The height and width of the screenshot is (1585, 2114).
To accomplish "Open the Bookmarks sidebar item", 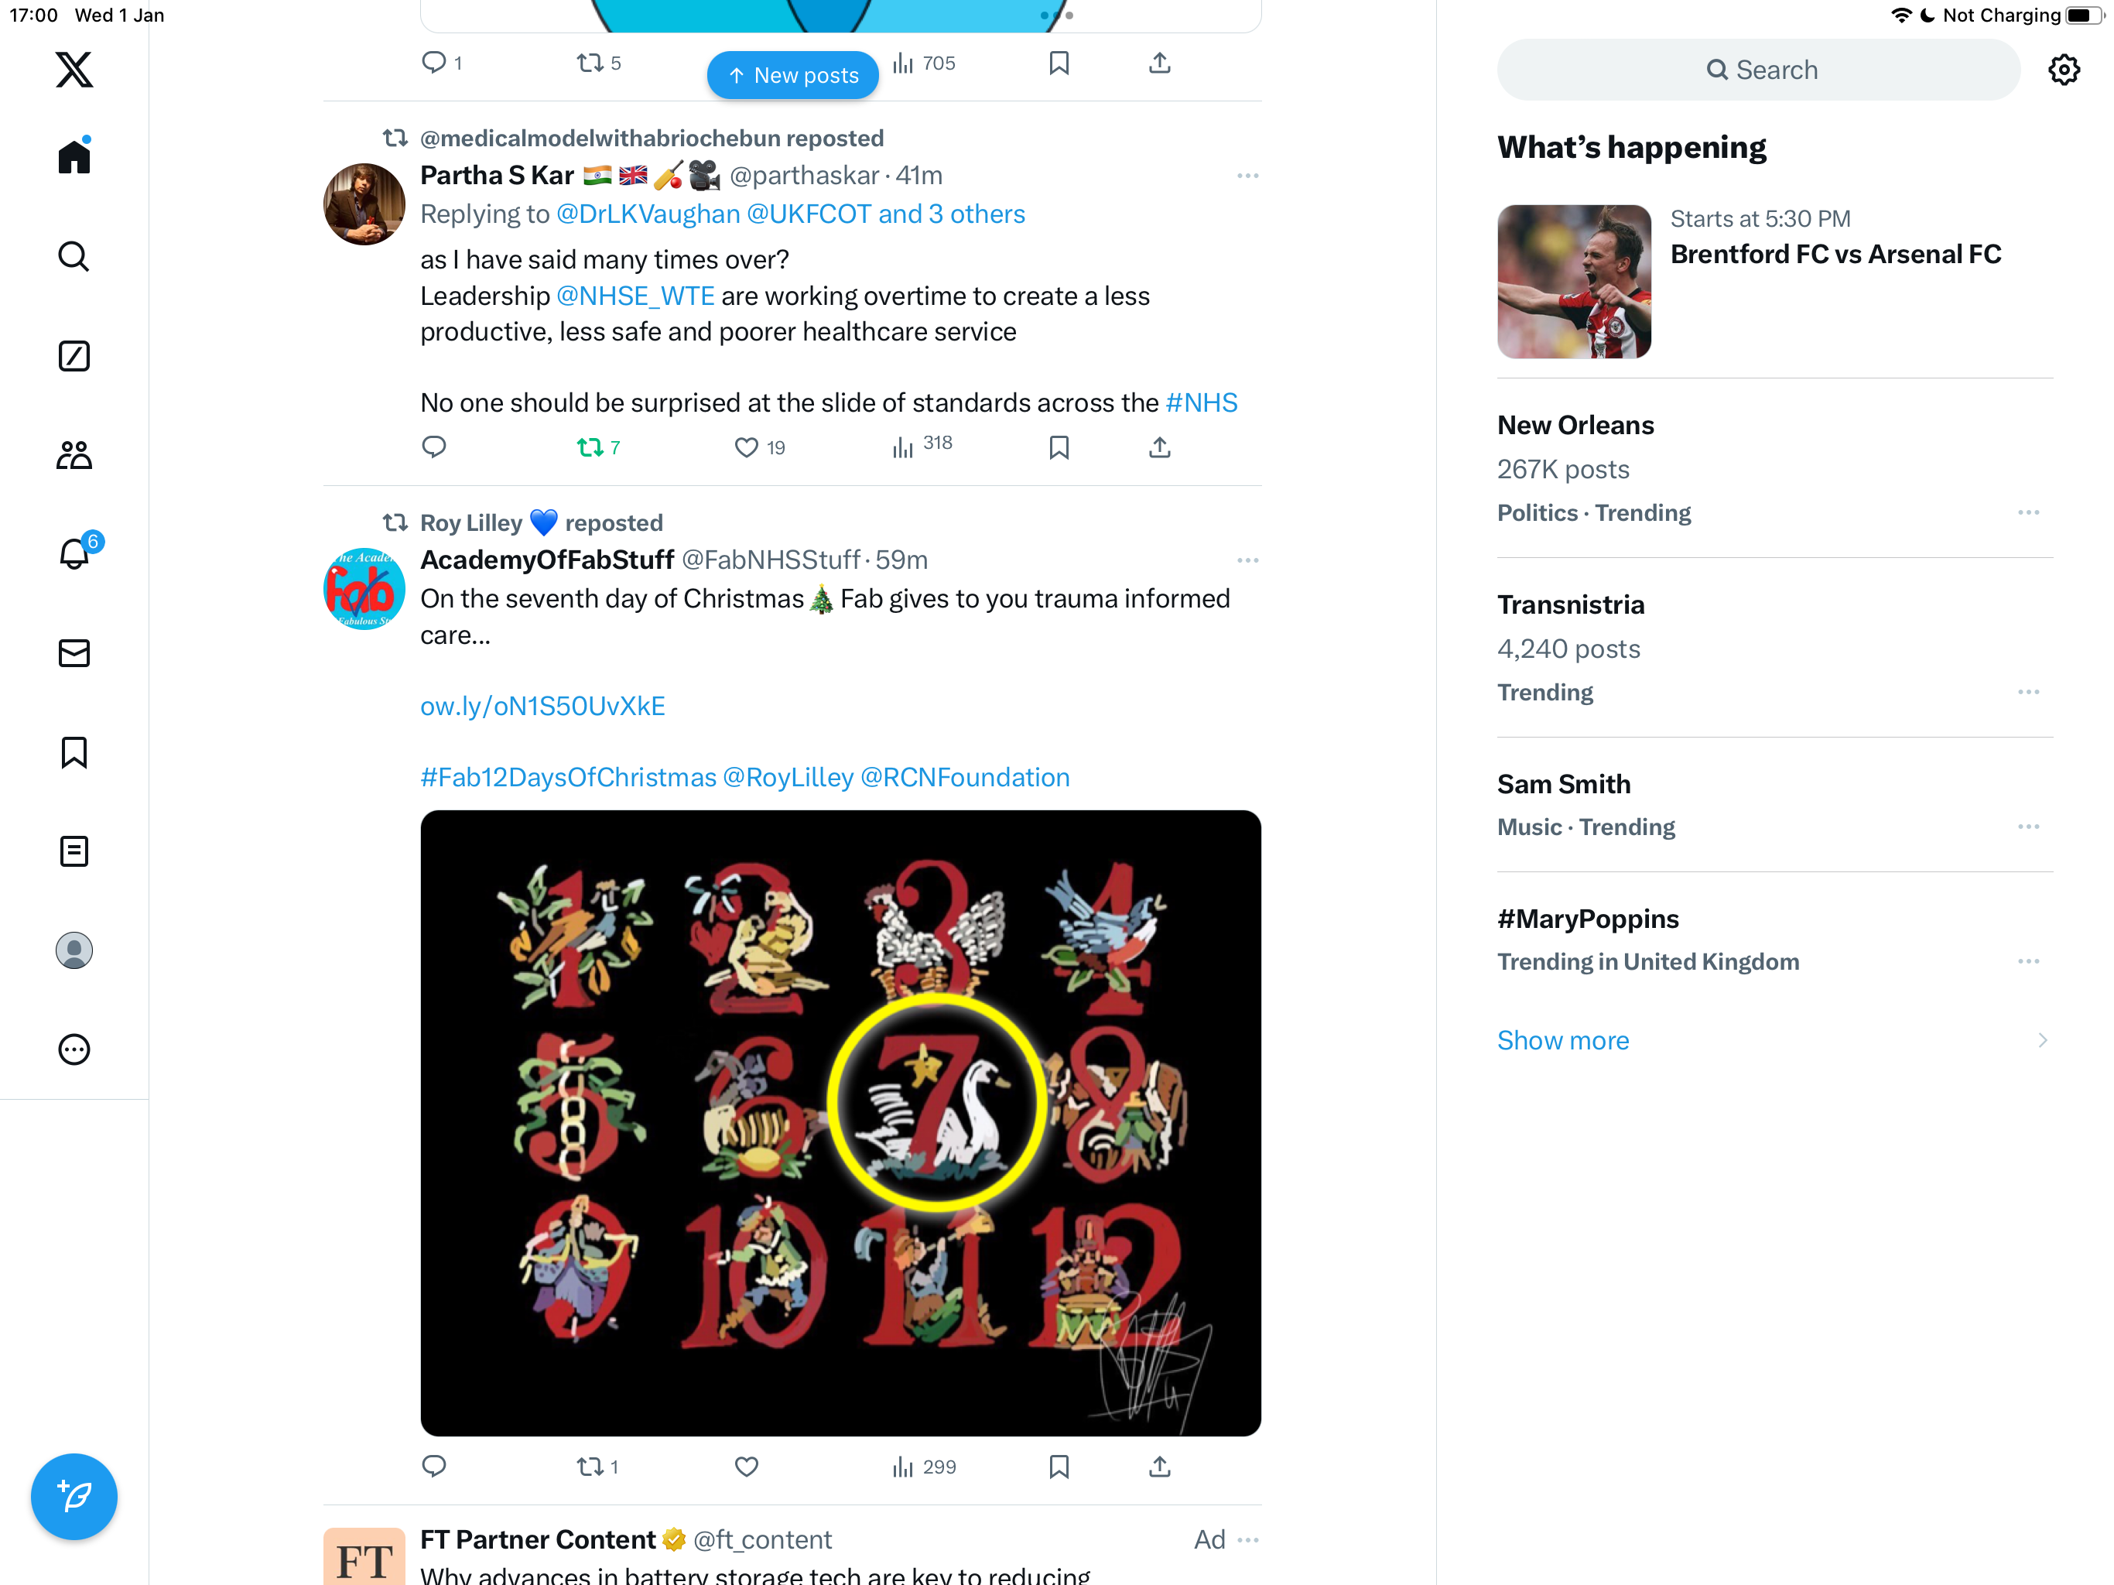I will (x=74, y=752).
